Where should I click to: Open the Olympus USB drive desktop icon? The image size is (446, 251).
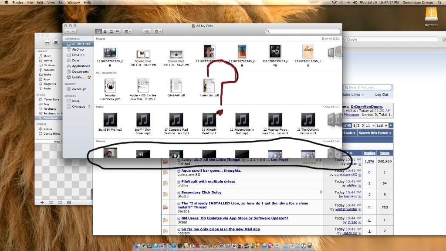pos(431,17)
